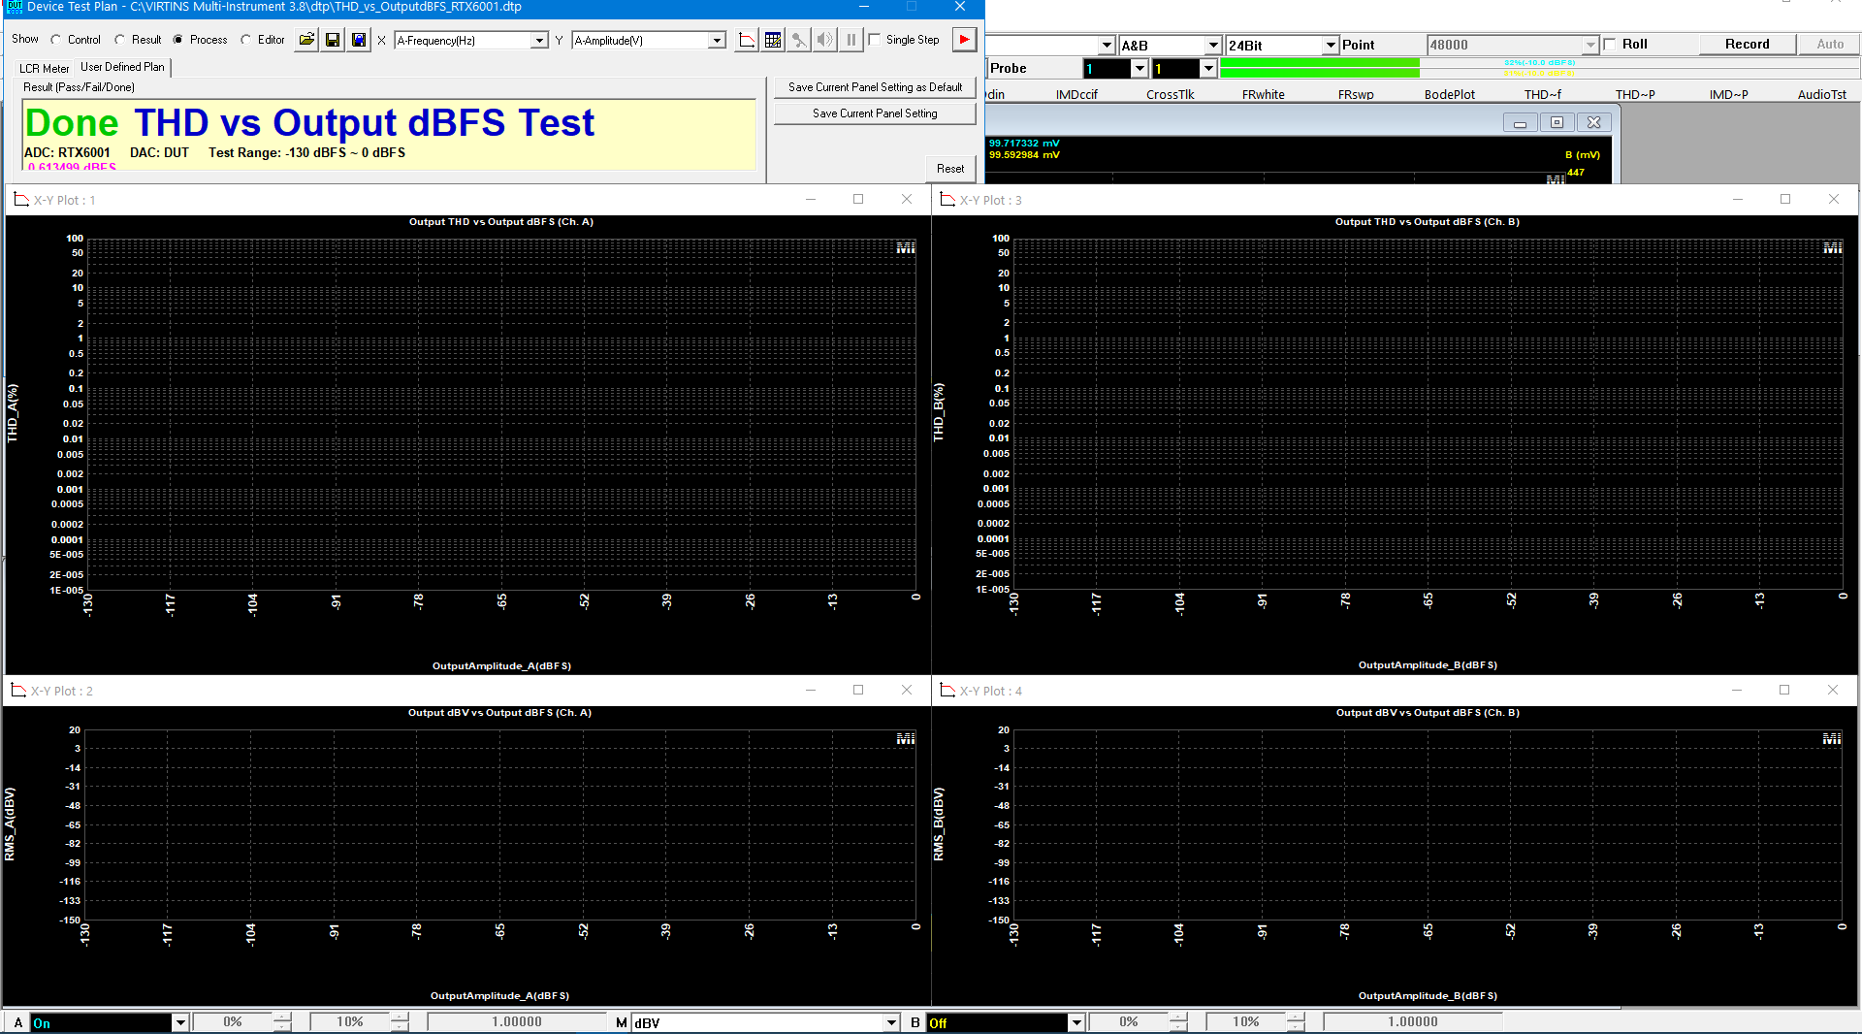Open the data table grid icon
The height and width of the screenshot is (1034, 1862).
[x=773, y=40]
